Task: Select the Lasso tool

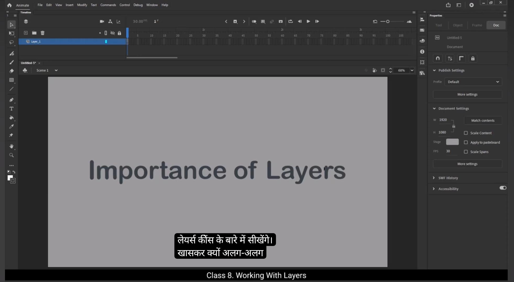Action: pyautogui.click(x=11, y=42)
